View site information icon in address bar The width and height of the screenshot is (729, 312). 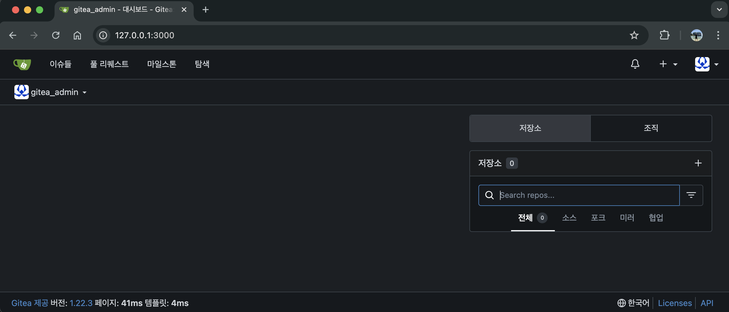103,35
